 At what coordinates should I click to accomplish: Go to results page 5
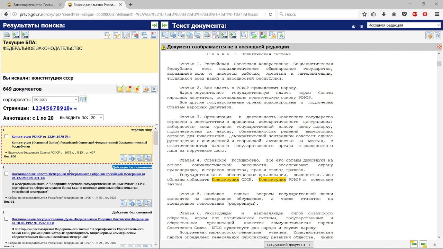(47, 108)
